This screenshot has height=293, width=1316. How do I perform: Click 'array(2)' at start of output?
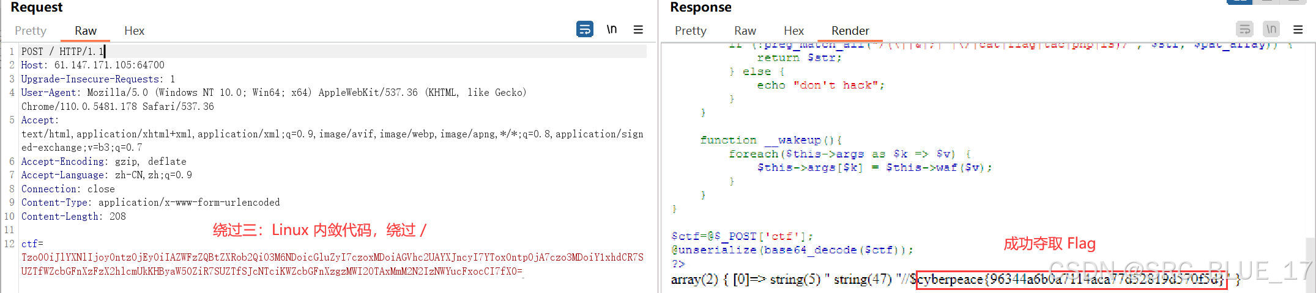click(x=694, y=280)
